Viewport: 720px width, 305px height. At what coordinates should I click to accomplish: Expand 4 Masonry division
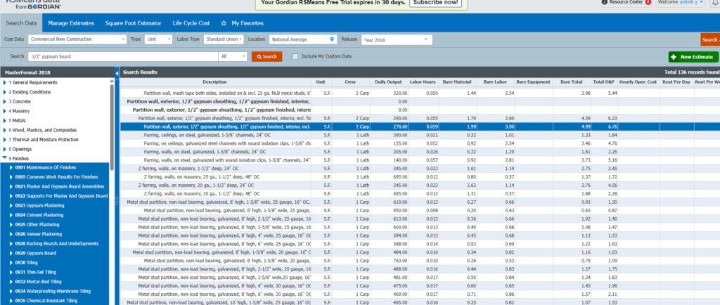pyautogui.click(x=5, y=111)
